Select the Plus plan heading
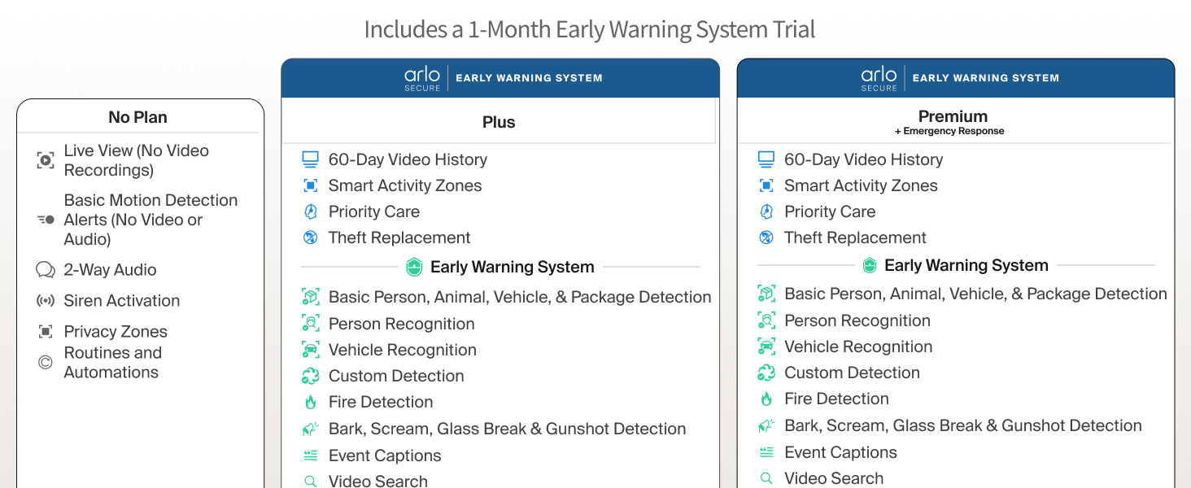 tap(499, 122)
